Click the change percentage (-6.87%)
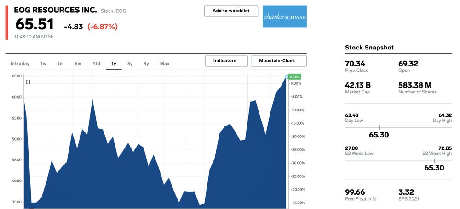The width and height of the screenshot is (460, 209). (103, 27)
